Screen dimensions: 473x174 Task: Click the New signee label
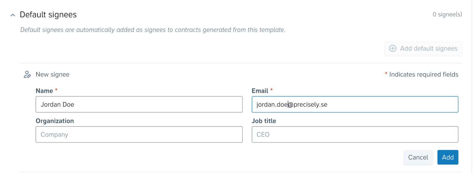[x=53, y=74]
